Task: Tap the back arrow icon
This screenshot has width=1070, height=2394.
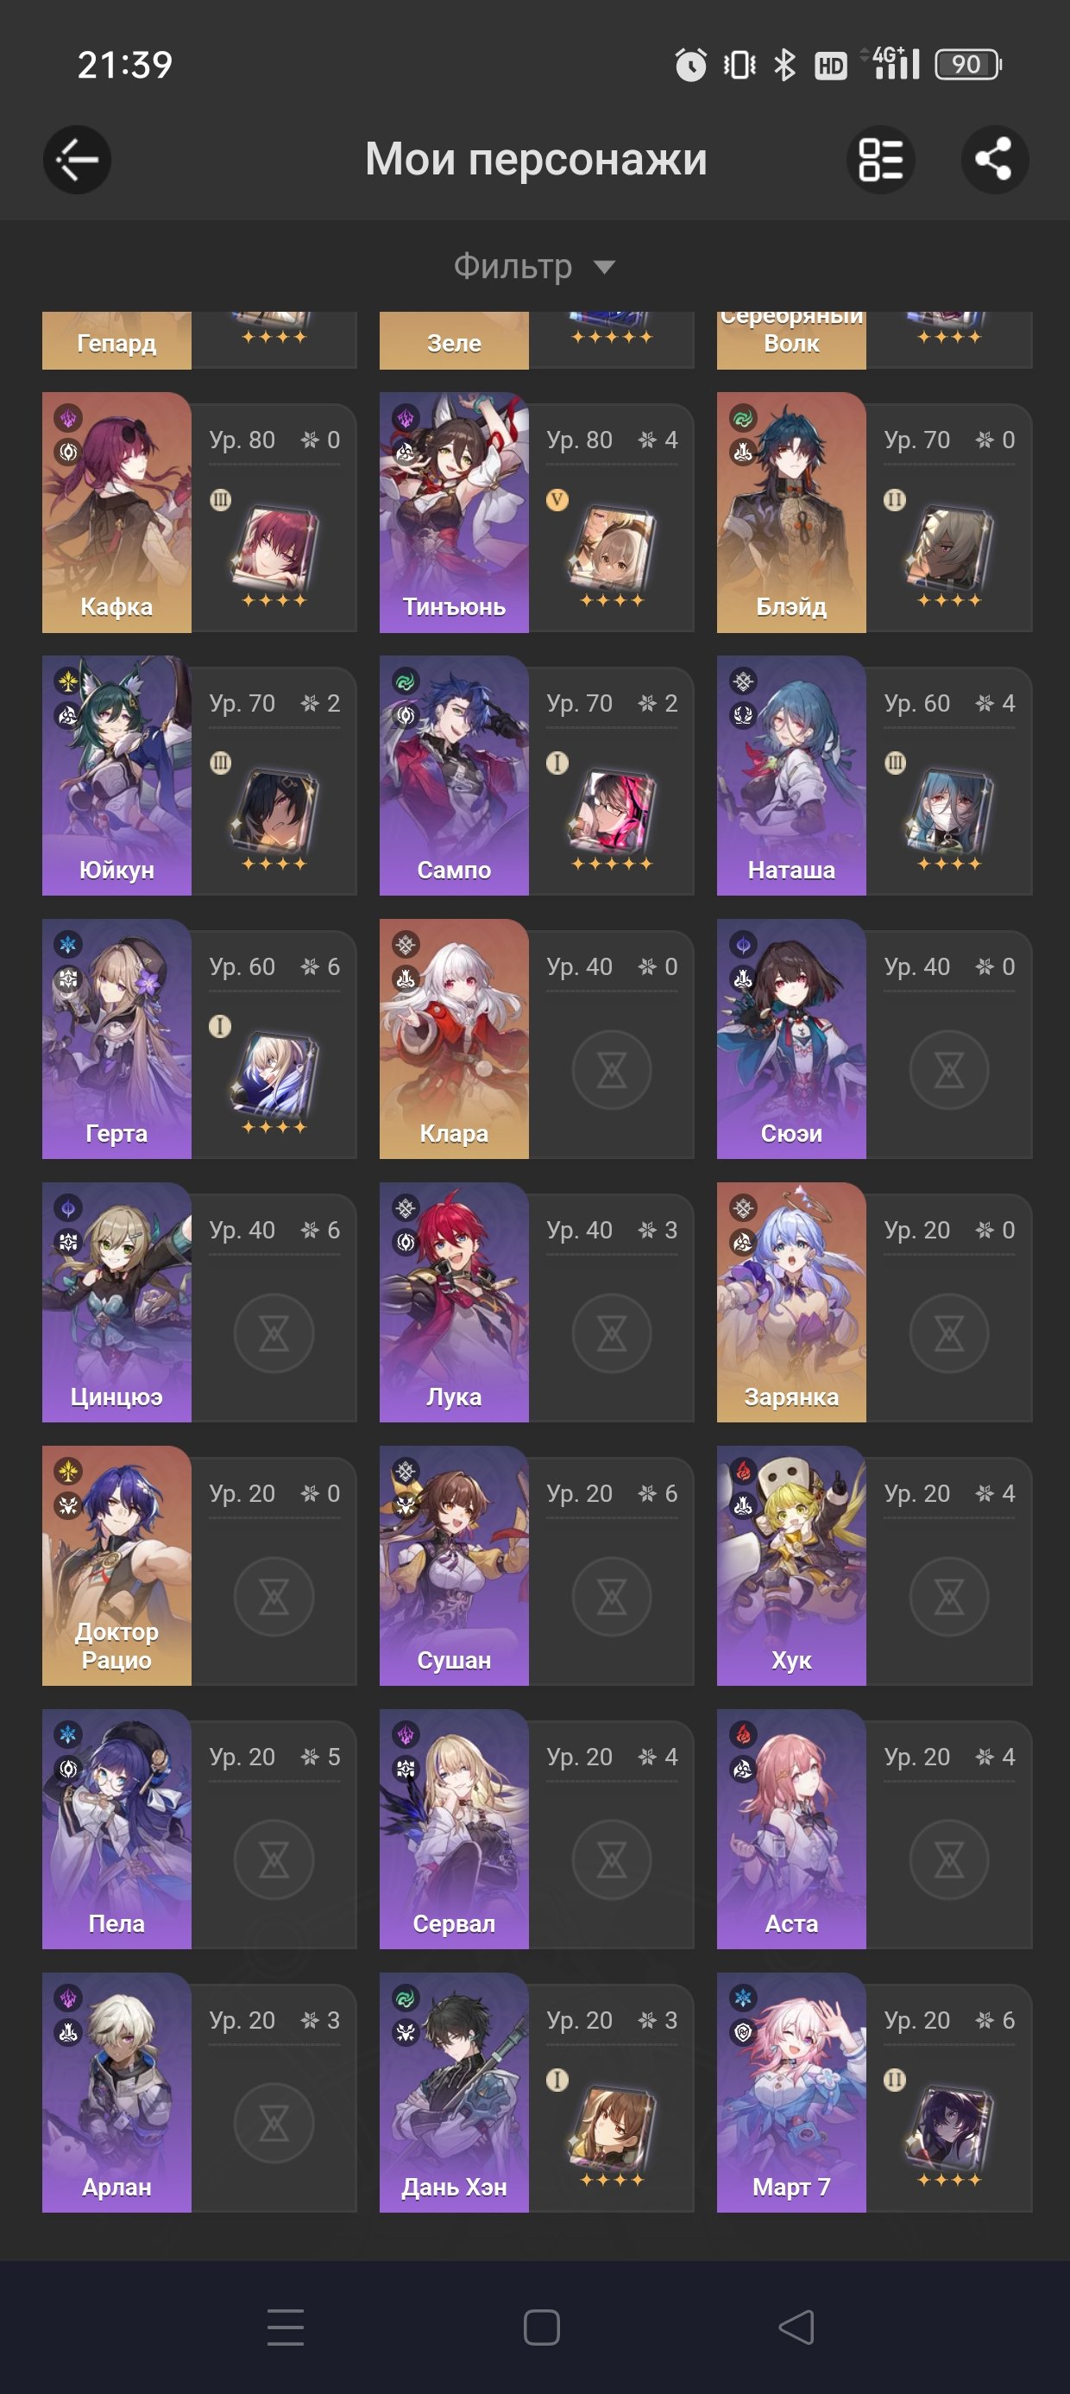Action: [x=77, y=160]
